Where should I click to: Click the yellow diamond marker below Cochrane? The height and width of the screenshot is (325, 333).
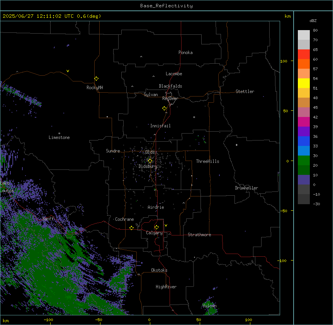pos(131,228)
